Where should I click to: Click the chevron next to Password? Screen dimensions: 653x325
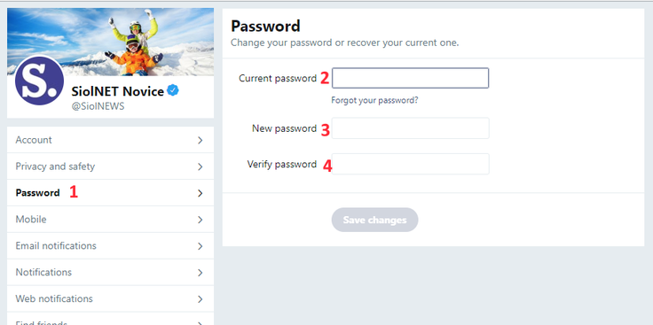[x=201, y=193]
